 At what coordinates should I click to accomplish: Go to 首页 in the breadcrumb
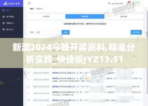tap(32, 9)
